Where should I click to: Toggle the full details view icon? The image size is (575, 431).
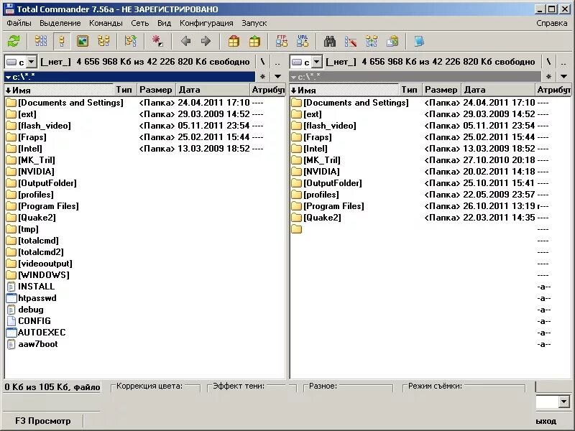pos(62,41)
